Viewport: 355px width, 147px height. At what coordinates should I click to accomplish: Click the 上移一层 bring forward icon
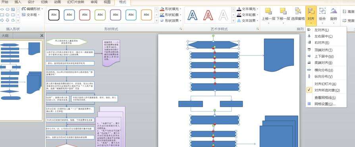click(x=268, y=11)
